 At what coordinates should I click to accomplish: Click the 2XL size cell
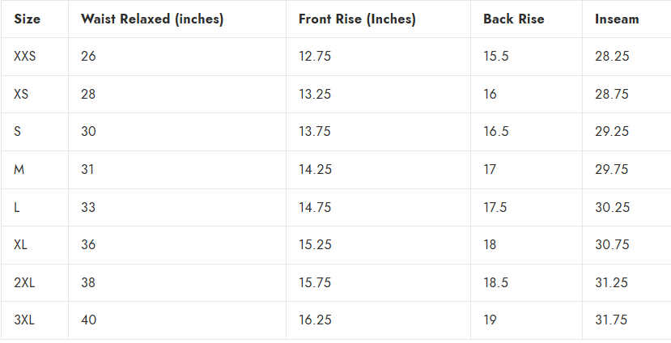pos(24,282)
